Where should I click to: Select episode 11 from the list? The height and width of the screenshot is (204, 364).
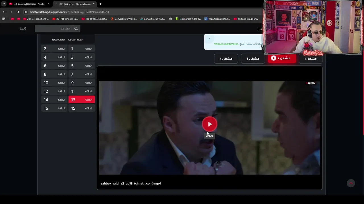coord(81,91)
